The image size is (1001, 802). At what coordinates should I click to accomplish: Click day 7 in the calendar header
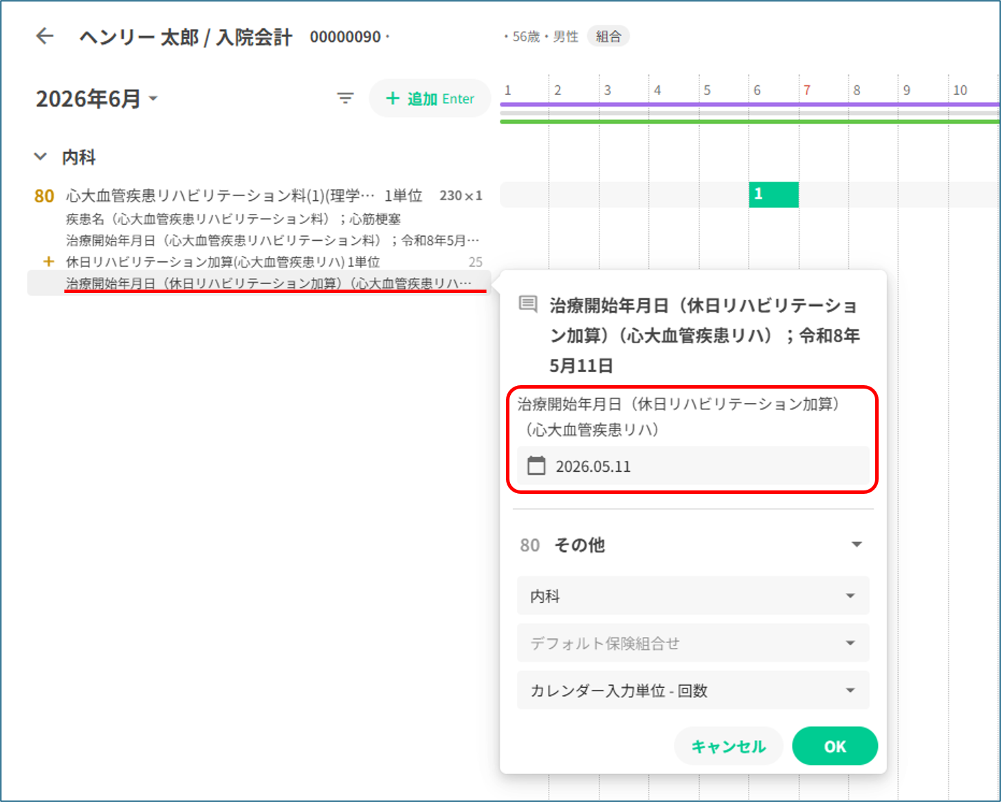tap(807, 90)
